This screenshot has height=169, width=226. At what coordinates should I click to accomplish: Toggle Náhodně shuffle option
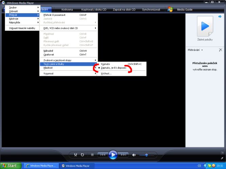click(69, 51)
